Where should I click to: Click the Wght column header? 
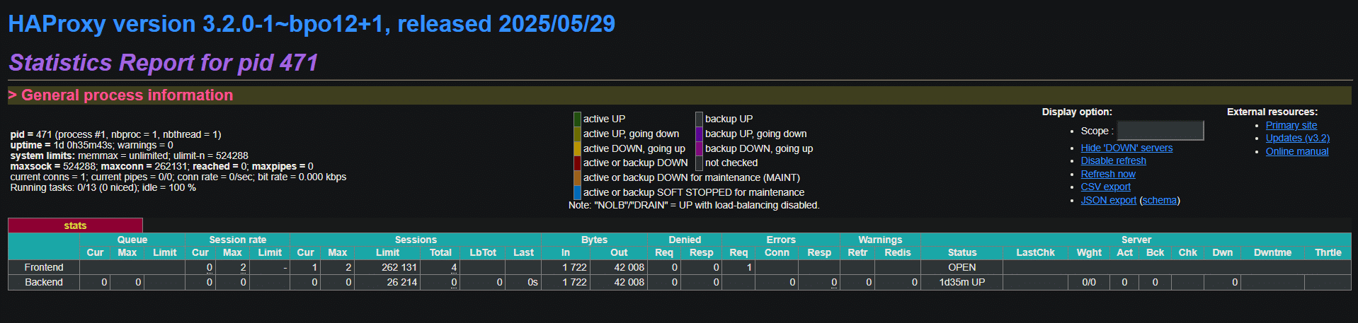[x=1089, y=252]
